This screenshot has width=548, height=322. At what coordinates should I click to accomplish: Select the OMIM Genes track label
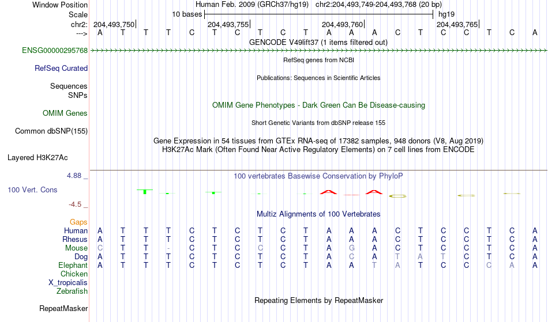[x=65, y=113]
